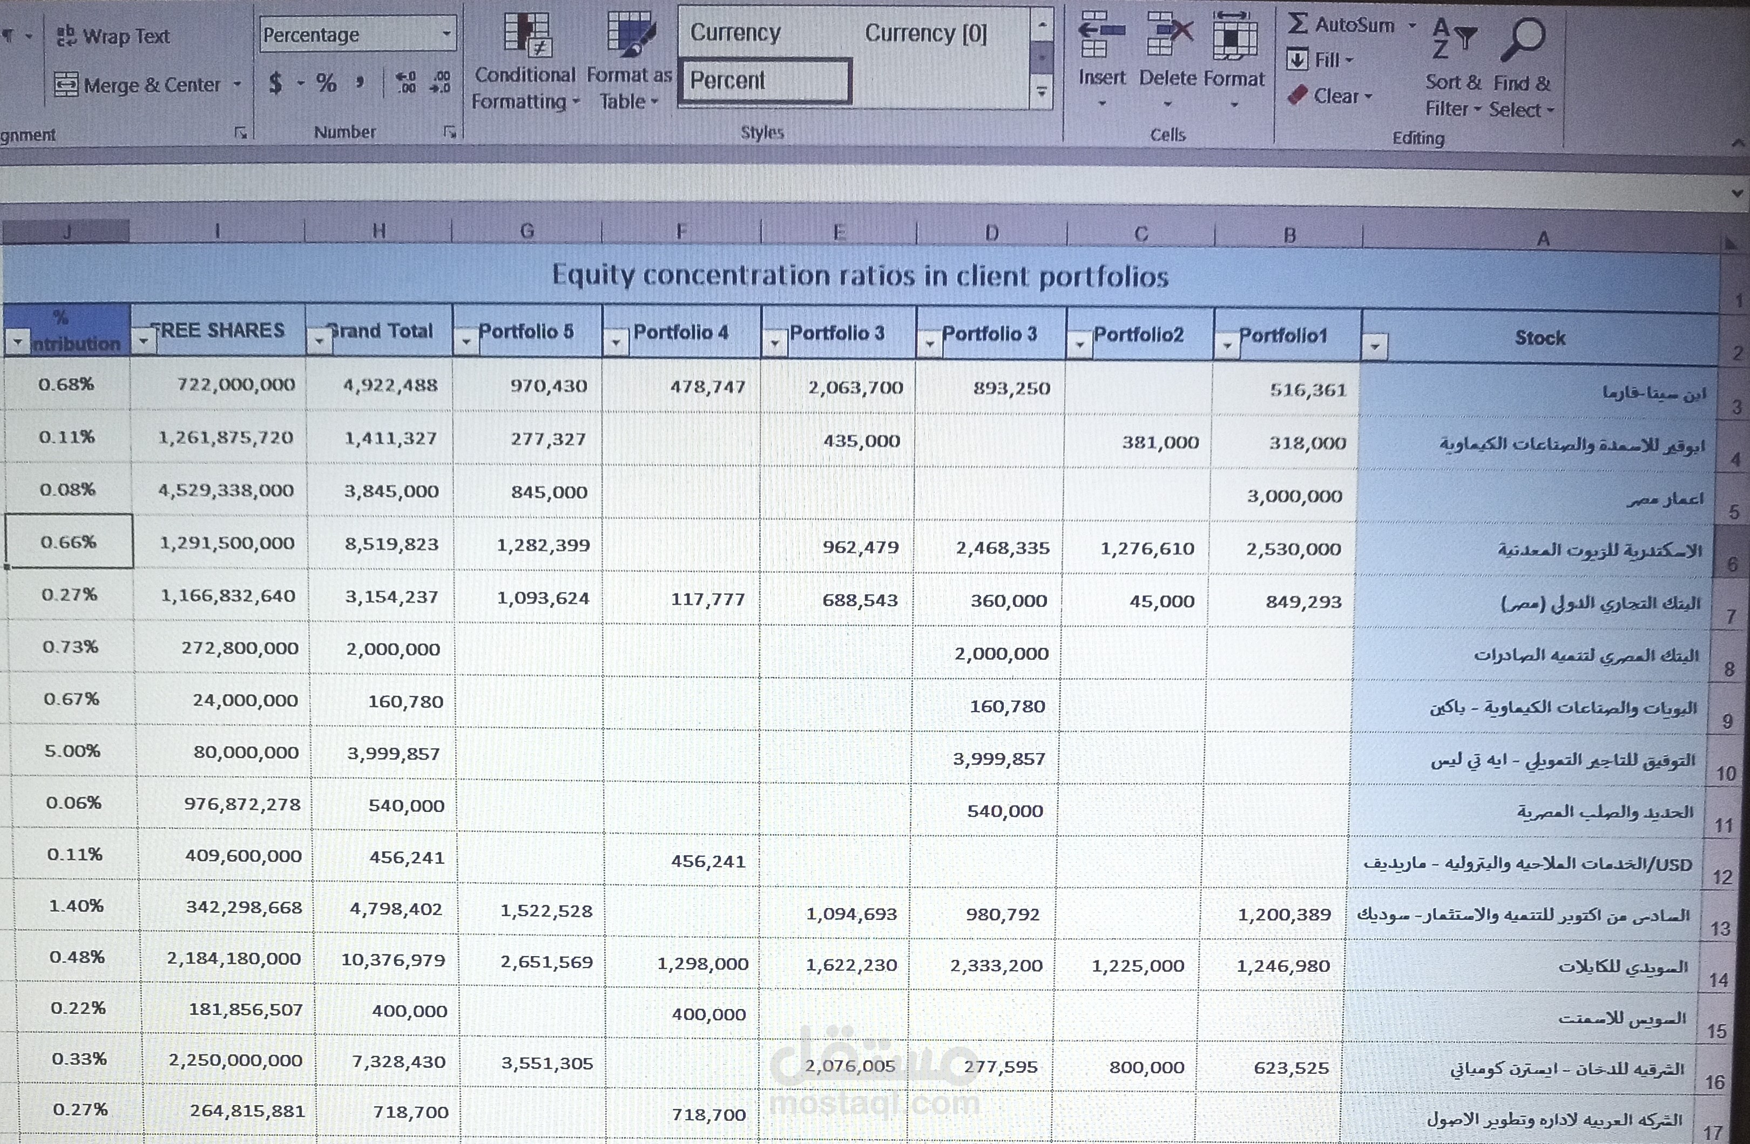Click the Wrap Text button

point(112,35)
